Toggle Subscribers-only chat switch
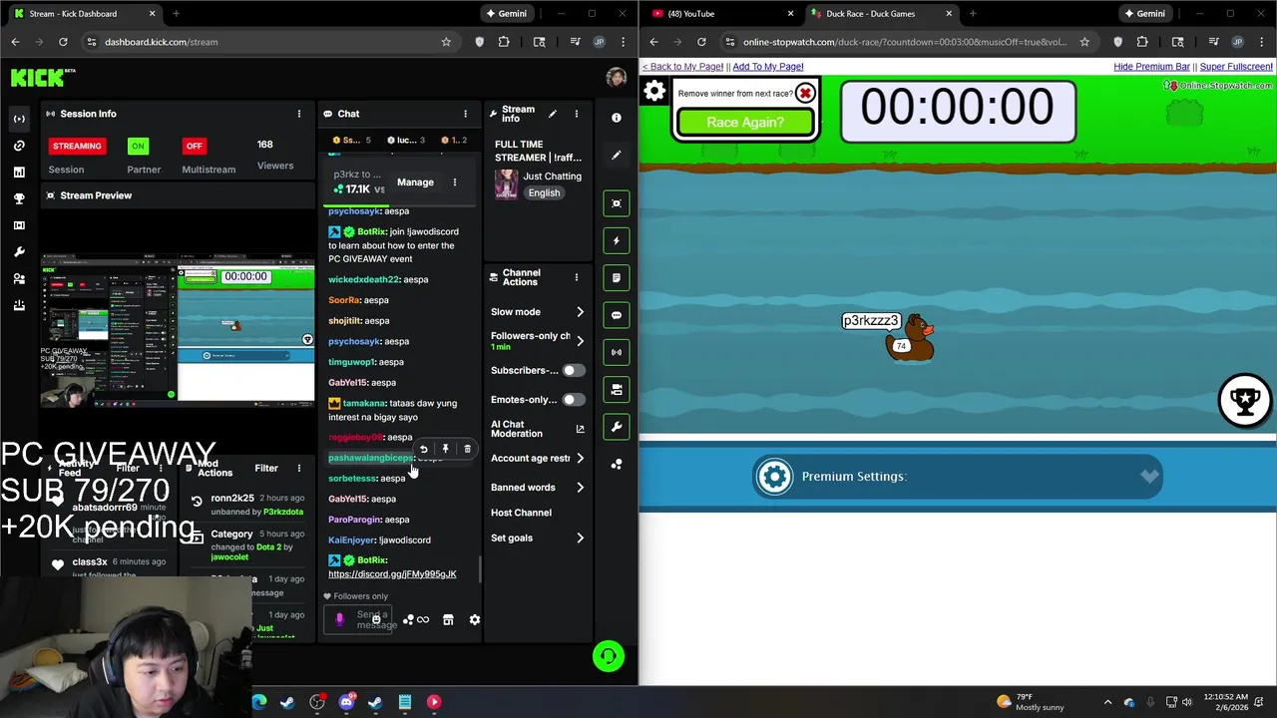This screenshot has width=1277, height=718. [573, 370]
